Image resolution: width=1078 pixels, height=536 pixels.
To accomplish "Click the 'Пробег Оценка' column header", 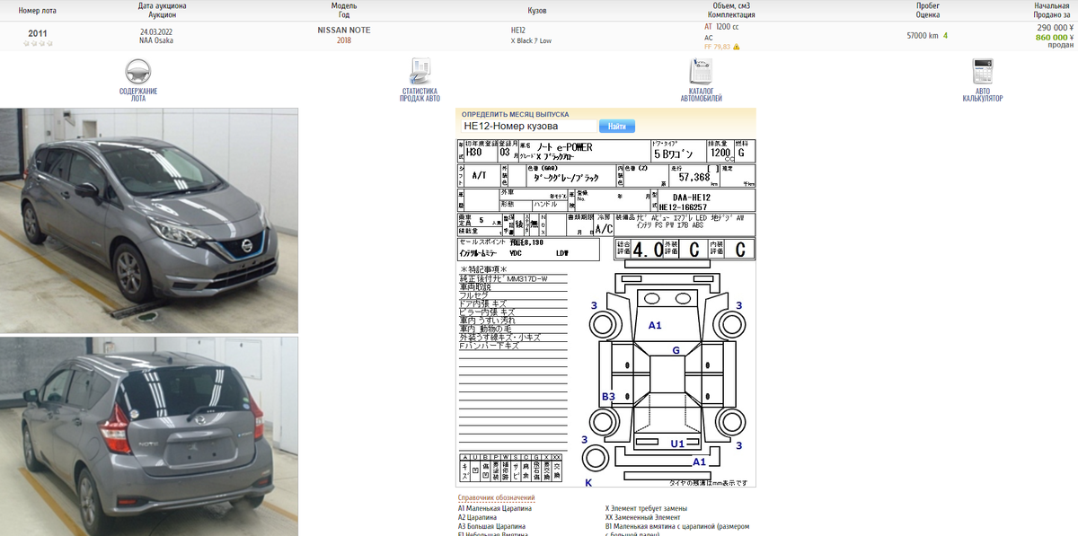I will tap(928, 10).
